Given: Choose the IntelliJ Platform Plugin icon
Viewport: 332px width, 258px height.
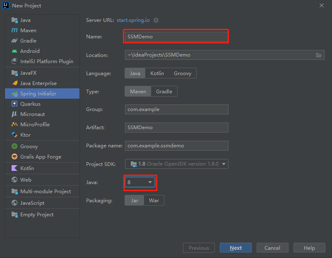Looking at the screenshot, I should [14, 61].
